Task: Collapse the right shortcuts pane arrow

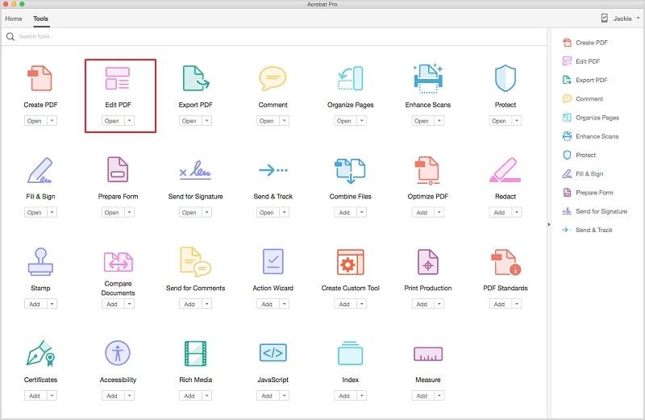Action: tap(549, 224)
